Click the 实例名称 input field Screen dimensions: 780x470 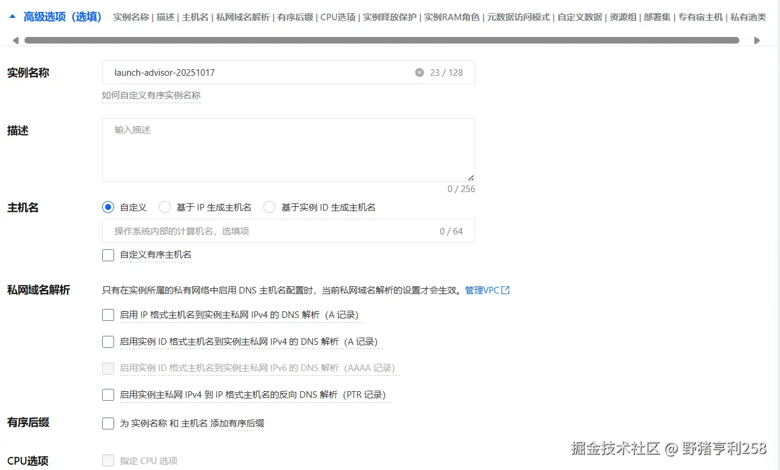click(x=288, y=72)
